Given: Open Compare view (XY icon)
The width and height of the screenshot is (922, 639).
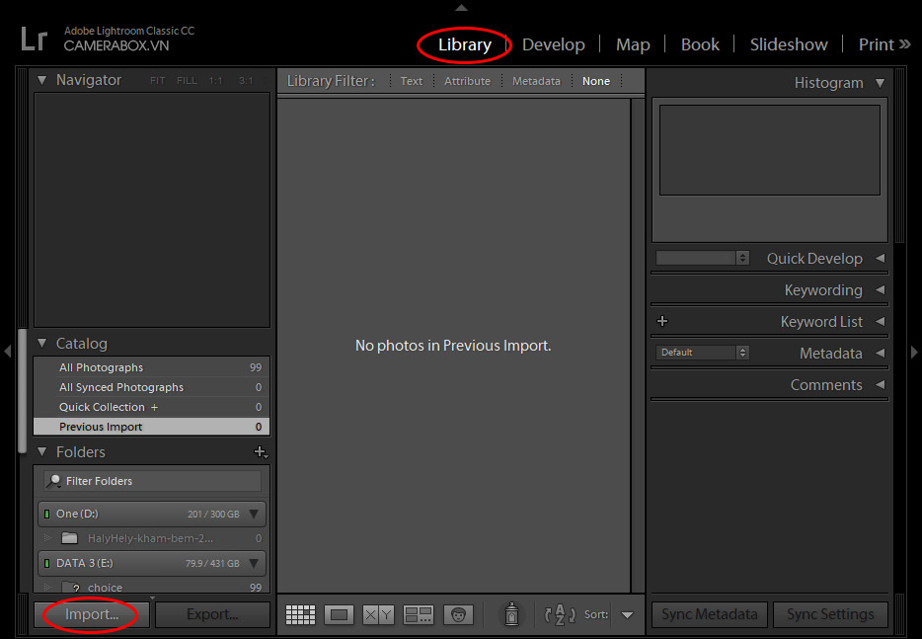Looking at the screenshot, I should (378, 614).
